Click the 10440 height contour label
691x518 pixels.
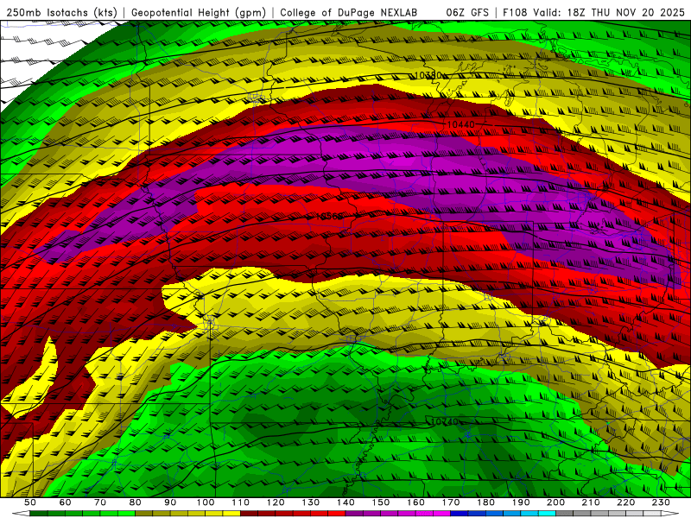point(461,124)
